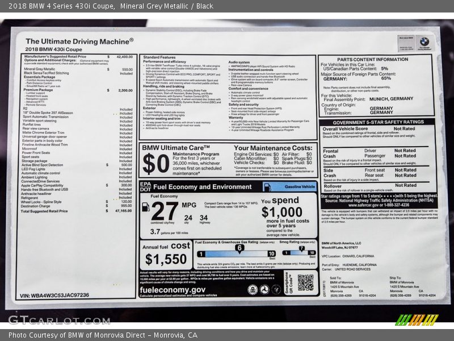The width and height of the screenshot is (454, 341).
Task: Click 'Side Crash' label
Action: click(330, 173)
